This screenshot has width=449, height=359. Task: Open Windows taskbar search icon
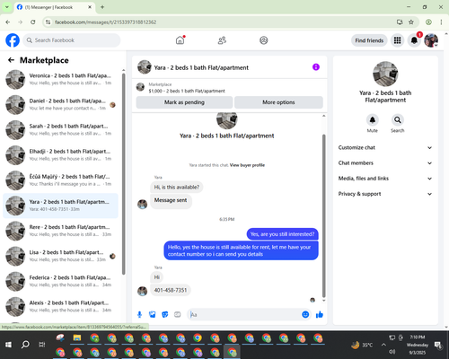25,345
